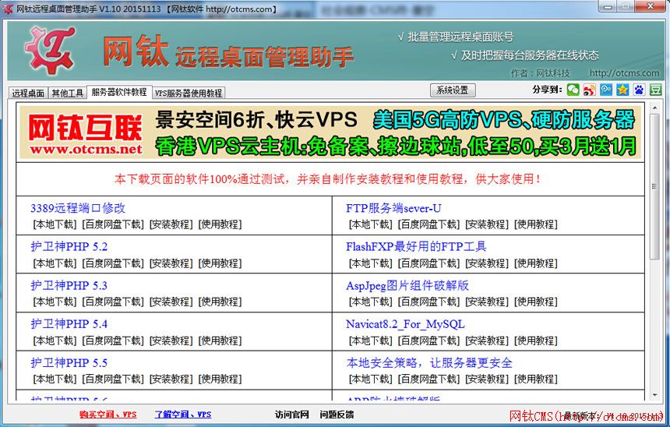Screen dimensions: 670x427
Task: Click 百度网盘下载 for 护卫神PHP 5.3
Action: pos(113,302)
